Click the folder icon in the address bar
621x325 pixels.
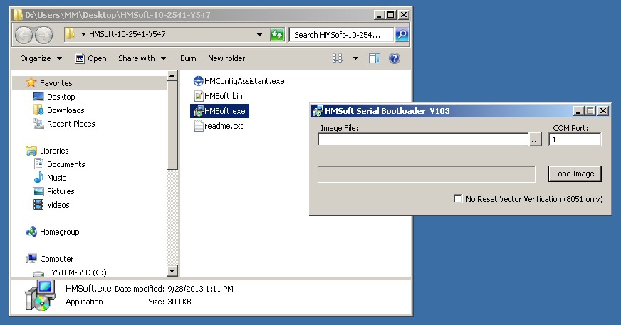click(x=70, y=34)
